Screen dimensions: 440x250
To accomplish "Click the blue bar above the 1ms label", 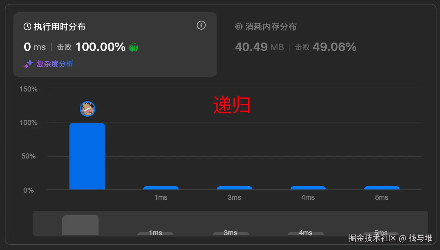I will pos(161,188).
